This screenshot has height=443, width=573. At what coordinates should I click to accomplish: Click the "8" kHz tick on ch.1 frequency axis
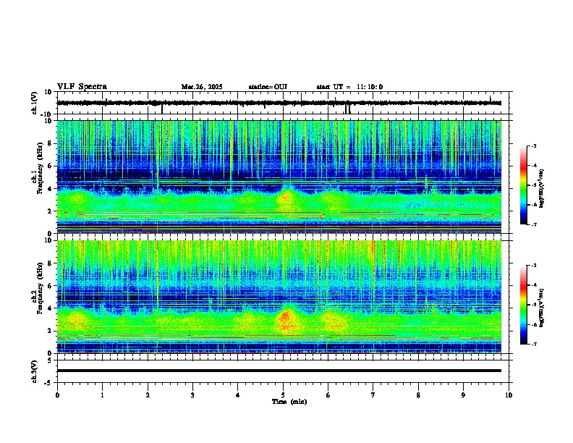pos(50,143)
